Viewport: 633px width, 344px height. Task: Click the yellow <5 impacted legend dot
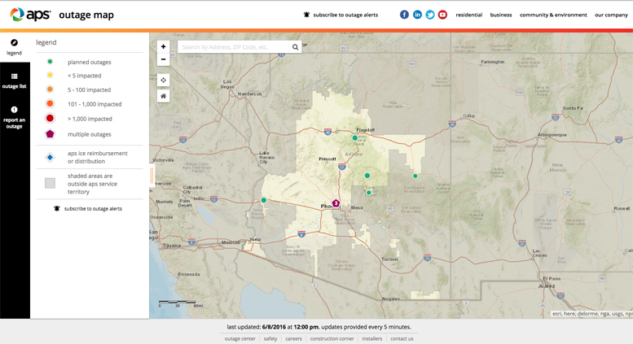coord(50,75)
